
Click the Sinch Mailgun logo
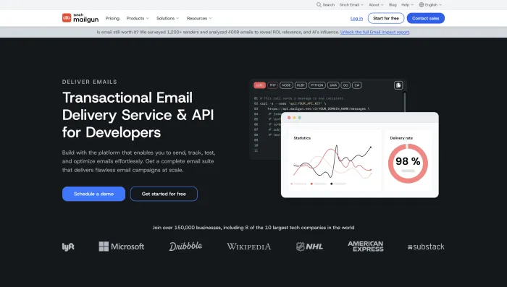coord(80,18)
